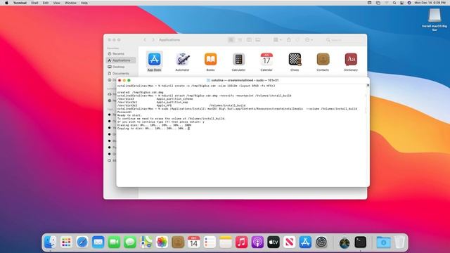Open App Store from the Dock
This screenshot has width=450, height=253.
coord(305,242)
